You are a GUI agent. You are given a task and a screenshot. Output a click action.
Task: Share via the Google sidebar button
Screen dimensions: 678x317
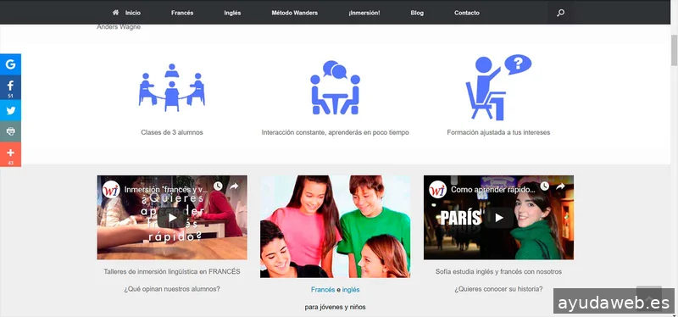point(10,64)
